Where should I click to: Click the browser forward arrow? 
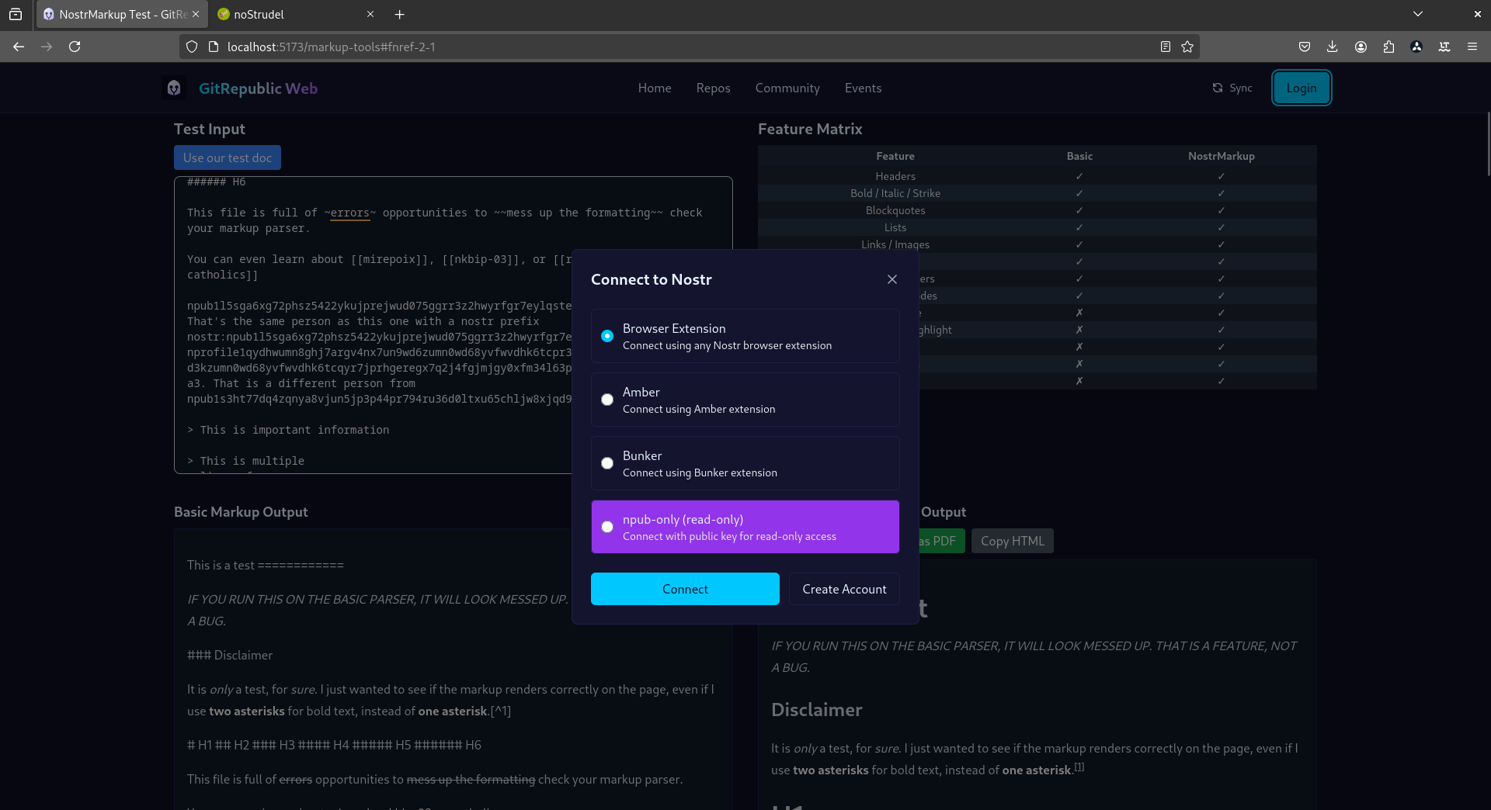point(47,47)
